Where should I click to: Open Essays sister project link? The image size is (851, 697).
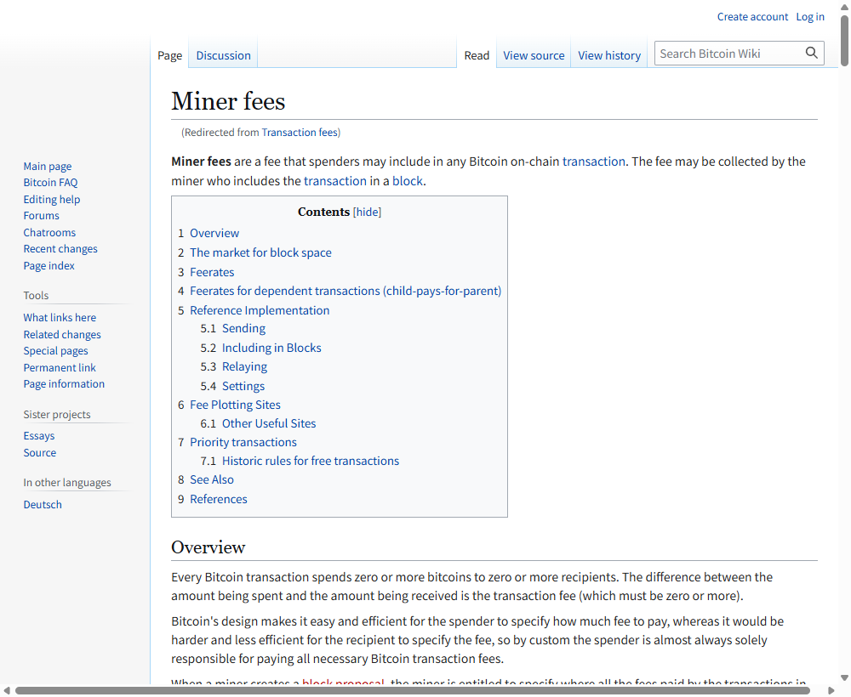coord(39,436)
